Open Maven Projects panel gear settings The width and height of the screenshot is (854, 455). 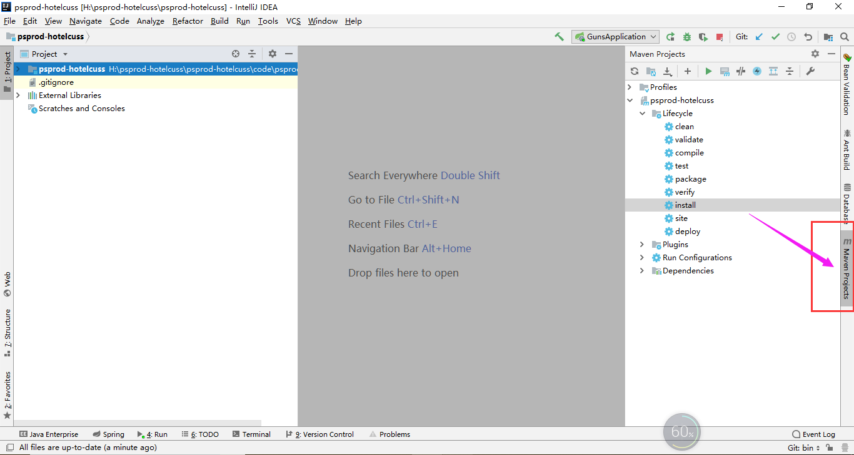[x=815, y=54]
